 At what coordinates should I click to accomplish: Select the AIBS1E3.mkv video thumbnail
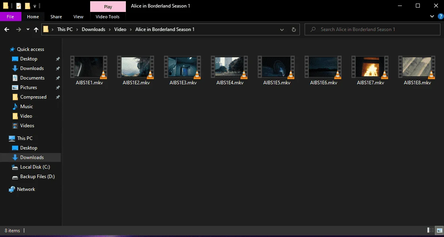183,67
